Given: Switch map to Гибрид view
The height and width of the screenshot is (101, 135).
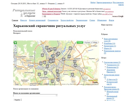Looking at the screenshot, I should (95, 42).
